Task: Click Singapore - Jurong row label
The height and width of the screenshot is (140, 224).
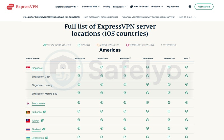Action: pyautogui.click(x=42, y=85)
